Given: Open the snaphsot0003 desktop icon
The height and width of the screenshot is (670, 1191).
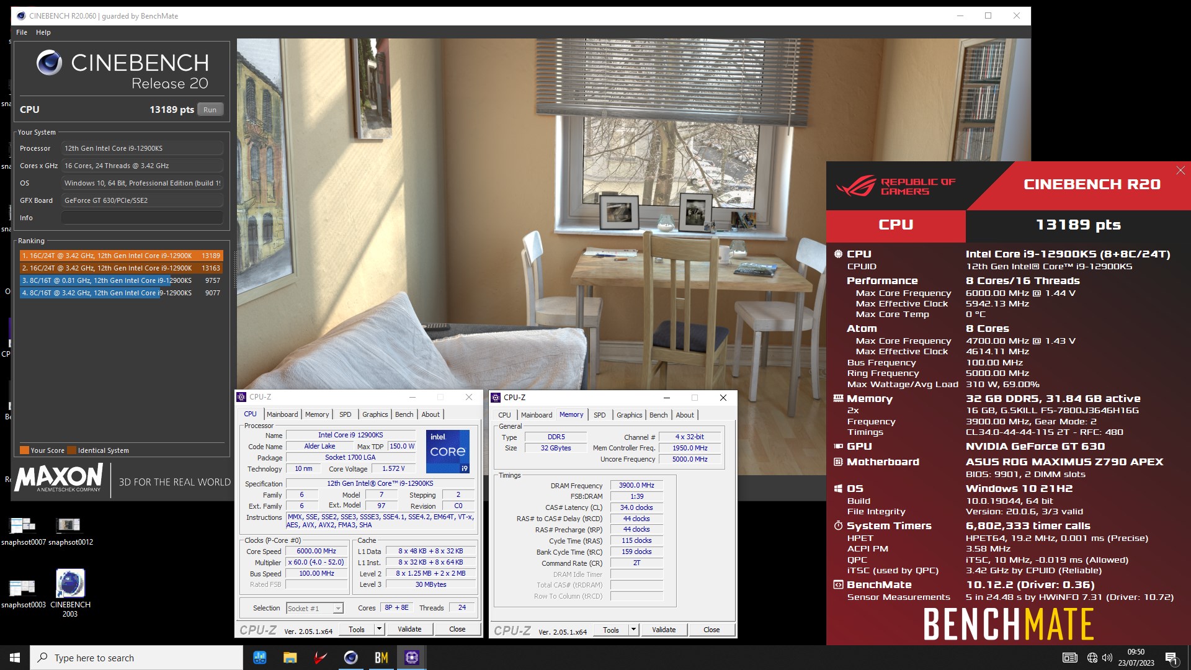Looking at the screenshot, I should point(24,594).
